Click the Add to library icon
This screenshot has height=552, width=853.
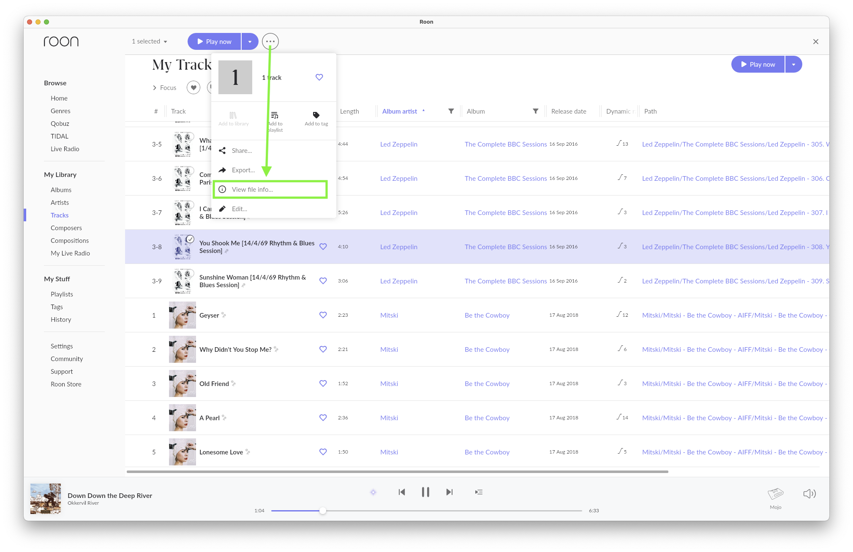click(x=233, y=115)
